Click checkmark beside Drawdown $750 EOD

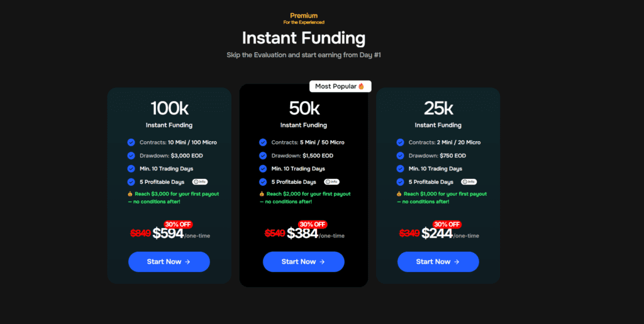(x=400, y=156)
